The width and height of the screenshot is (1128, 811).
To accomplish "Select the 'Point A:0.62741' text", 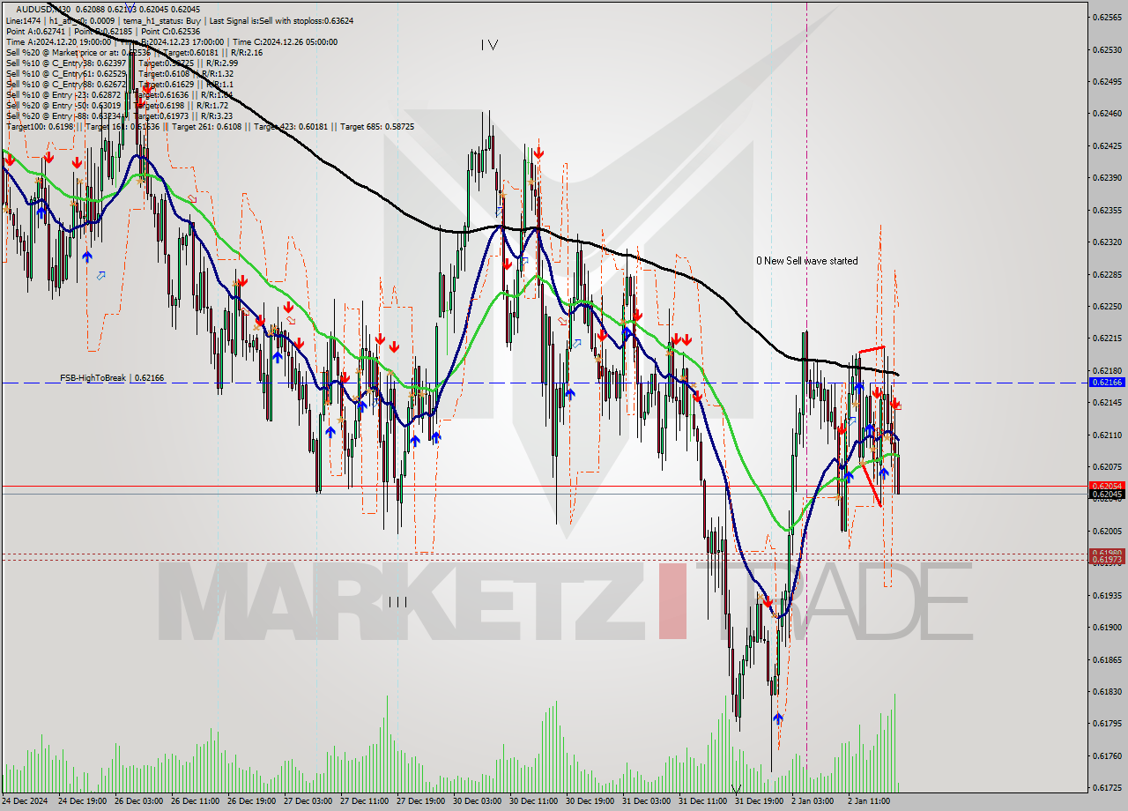I will click(x=34, y=30).
